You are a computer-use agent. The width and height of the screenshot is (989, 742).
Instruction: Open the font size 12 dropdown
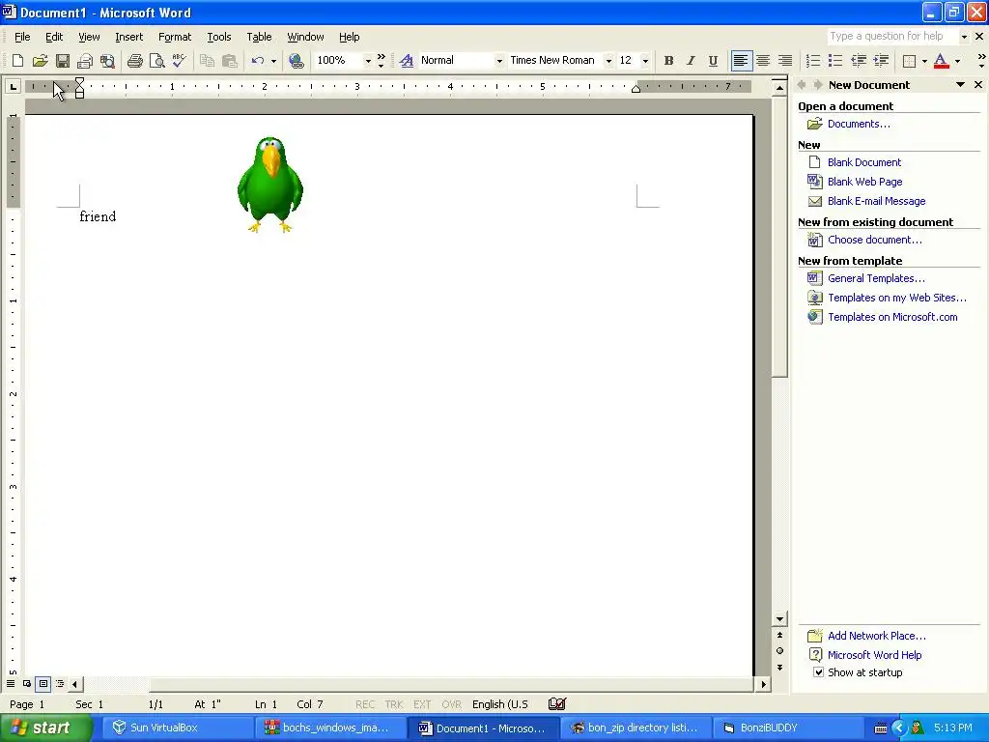(645, 61)
